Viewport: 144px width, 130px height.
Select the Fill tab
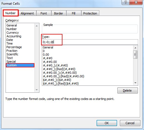click(74, 13)
